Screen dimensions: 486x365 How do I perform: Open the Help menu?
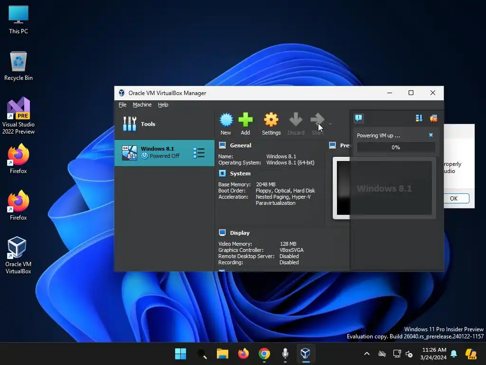(163, 105)
